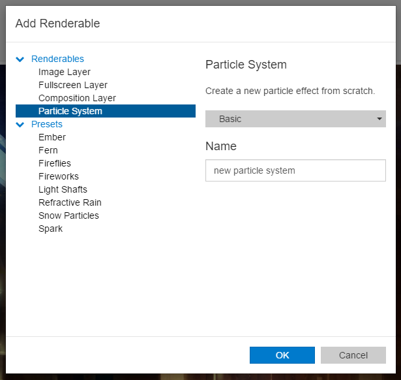401x380 pixels.
Task: Choose Refractive Rain preset
Action: (70, 202)
